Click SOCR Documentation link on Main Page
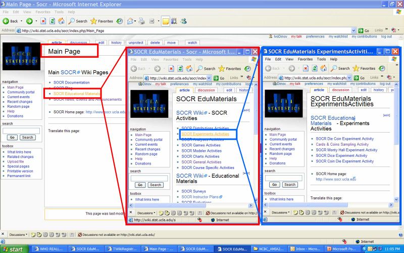 pyautogui.click(x=71, y=82)
